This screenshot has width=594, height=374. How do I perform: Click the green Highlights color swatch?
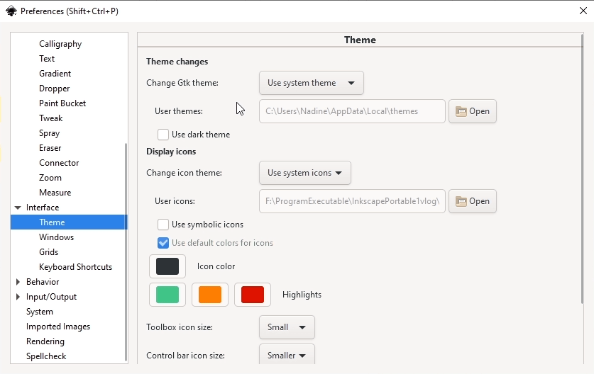(x=167, y=295)
